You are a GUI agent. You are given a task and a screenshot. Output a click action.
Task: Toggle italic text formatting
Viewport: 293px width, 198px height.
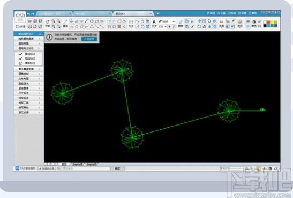click(174, 27)
